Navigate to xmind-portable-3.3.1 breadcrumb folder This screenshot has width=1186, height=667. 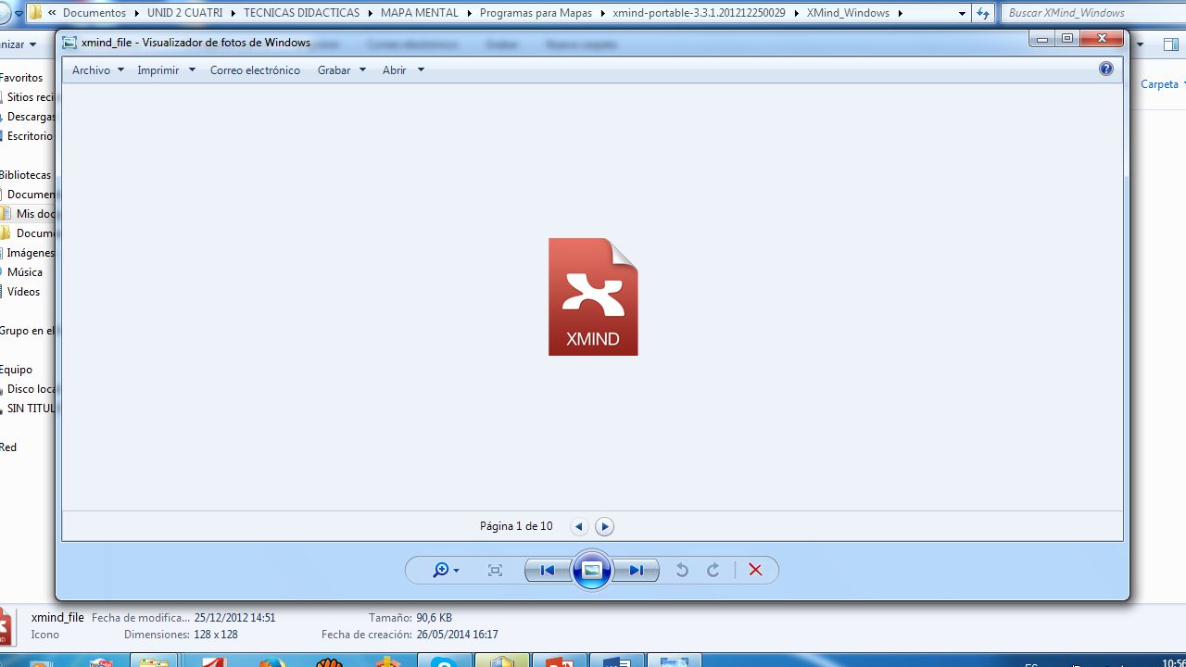[x=699, y=13]
